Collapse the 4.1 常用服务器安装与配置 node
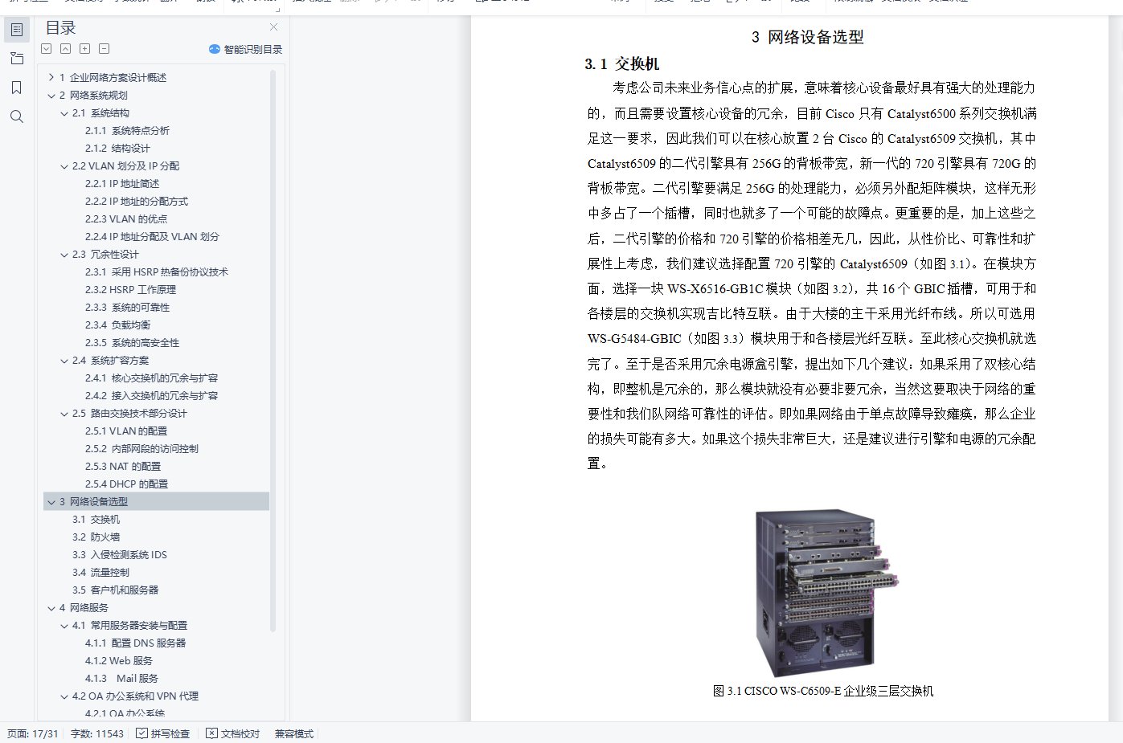This screenshot has width=1123, height=743. (64, 626)
